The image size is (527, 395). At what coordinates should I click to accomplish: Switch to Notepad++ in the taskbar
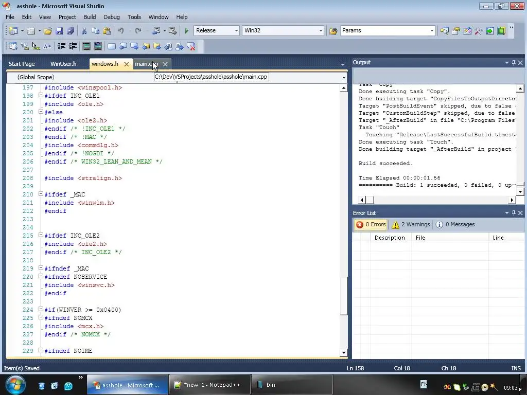(x=210, y=385)
